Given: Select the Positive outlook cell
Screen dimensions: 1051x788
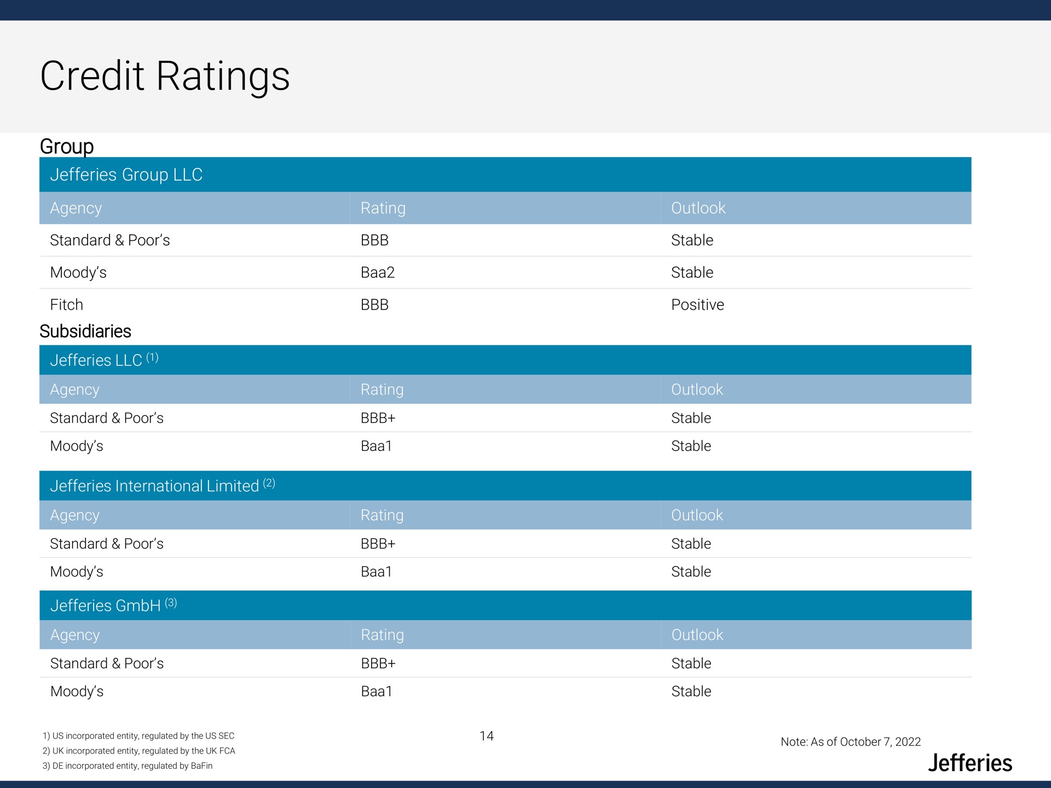Looking at the screenshot, I should pos(697,305).
